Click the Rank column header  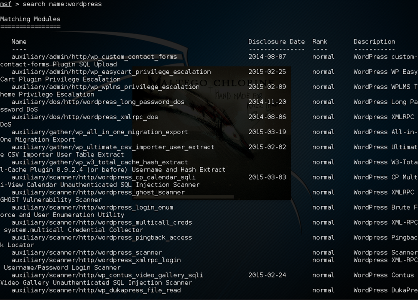[320, 42]
